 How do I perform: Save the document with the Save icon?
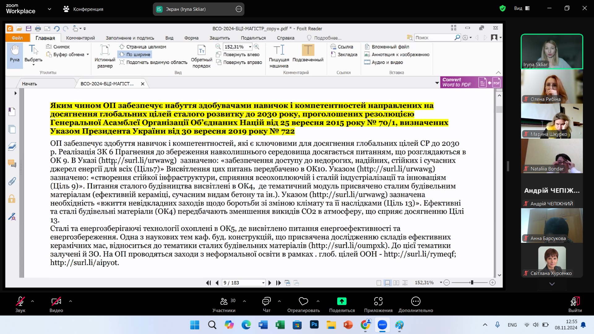click(x=28, y=28)
